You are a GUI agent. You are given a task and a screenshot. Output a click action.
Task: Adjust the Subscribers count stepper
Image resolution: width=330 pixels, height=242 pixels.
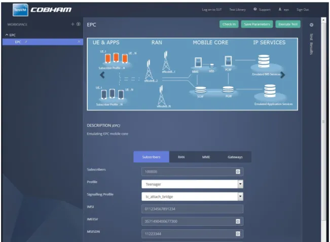pyautogui.click(x=238, y=171)
